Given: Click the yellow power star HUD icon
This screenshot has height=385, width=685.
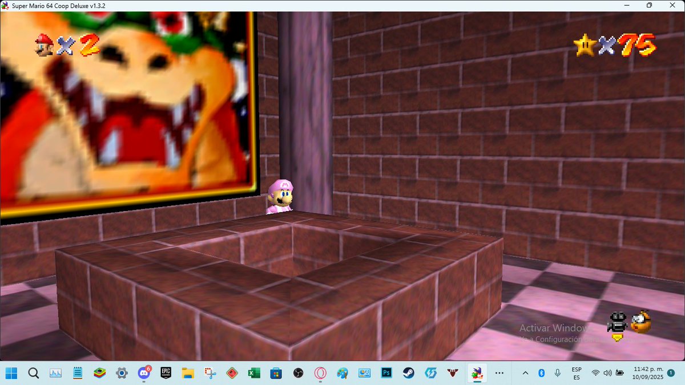Looking at the screenshot, I should pyautogui.click(x=585, y=44).
